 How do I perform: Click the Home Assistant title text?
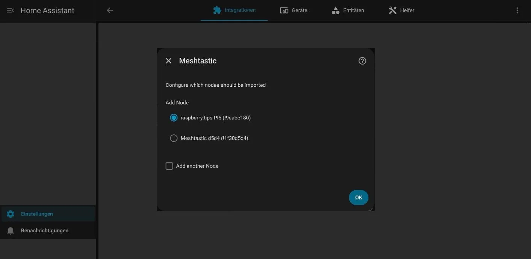tap(47, 11)
